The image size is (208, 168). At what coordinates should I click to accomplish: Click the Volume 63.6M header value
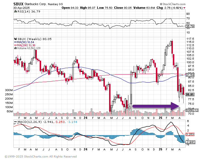[x=144, y=8]
